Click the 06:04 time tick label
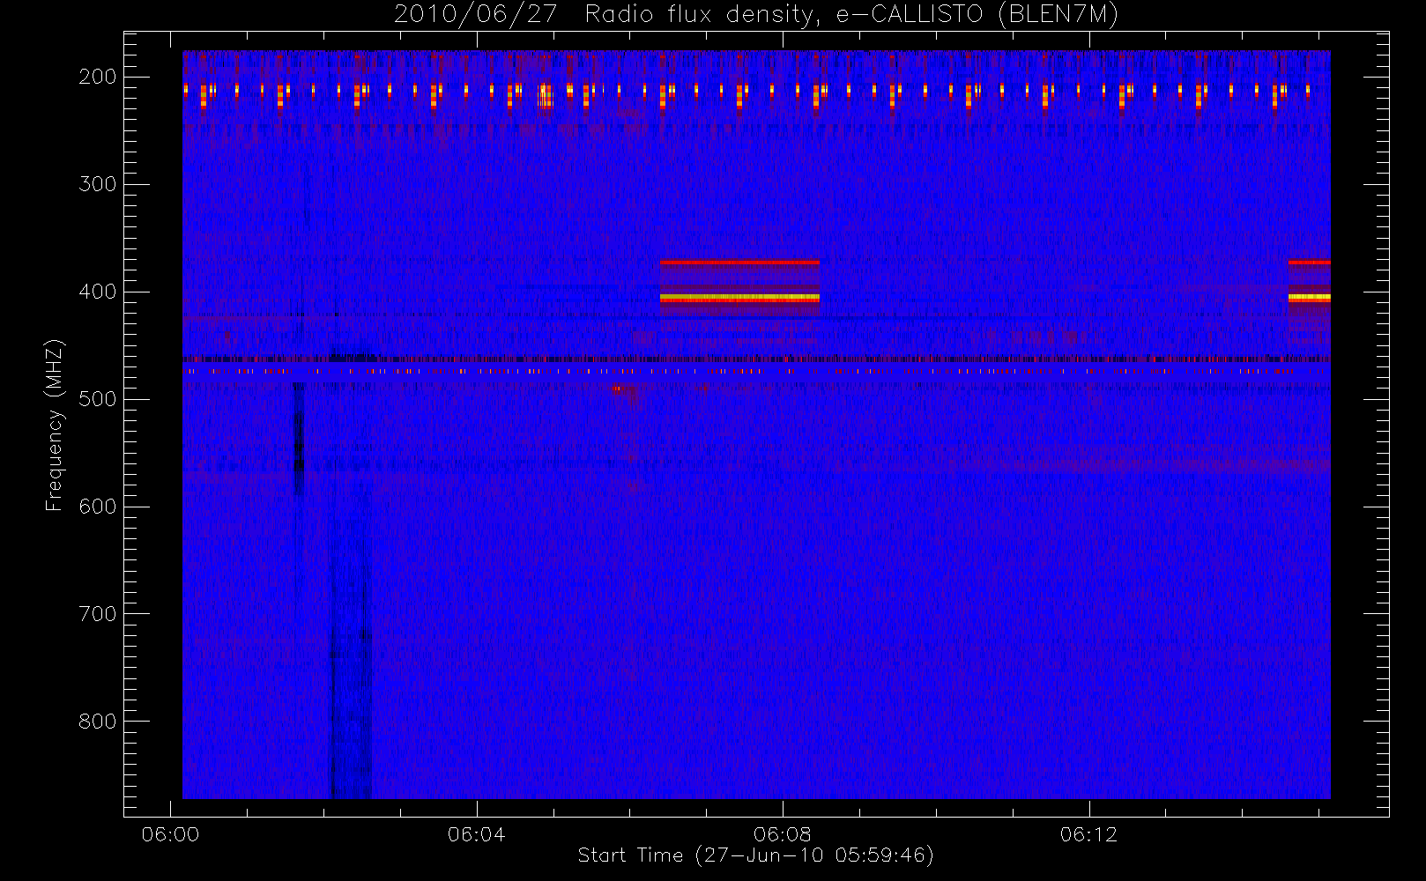This screenshot has height=881, width=1426. pos(477,834)
